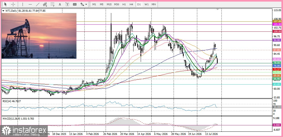
Task: Choose the vertical line drawing tool
Action: (23, 4)
